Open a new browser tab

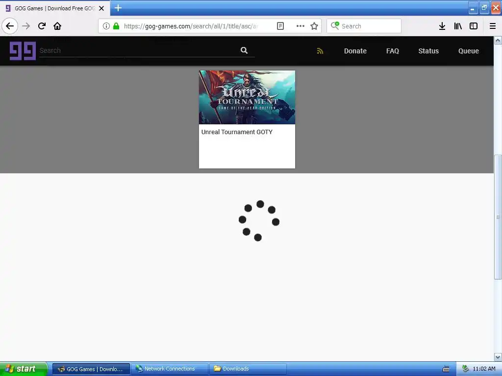[x=118, y=8]
